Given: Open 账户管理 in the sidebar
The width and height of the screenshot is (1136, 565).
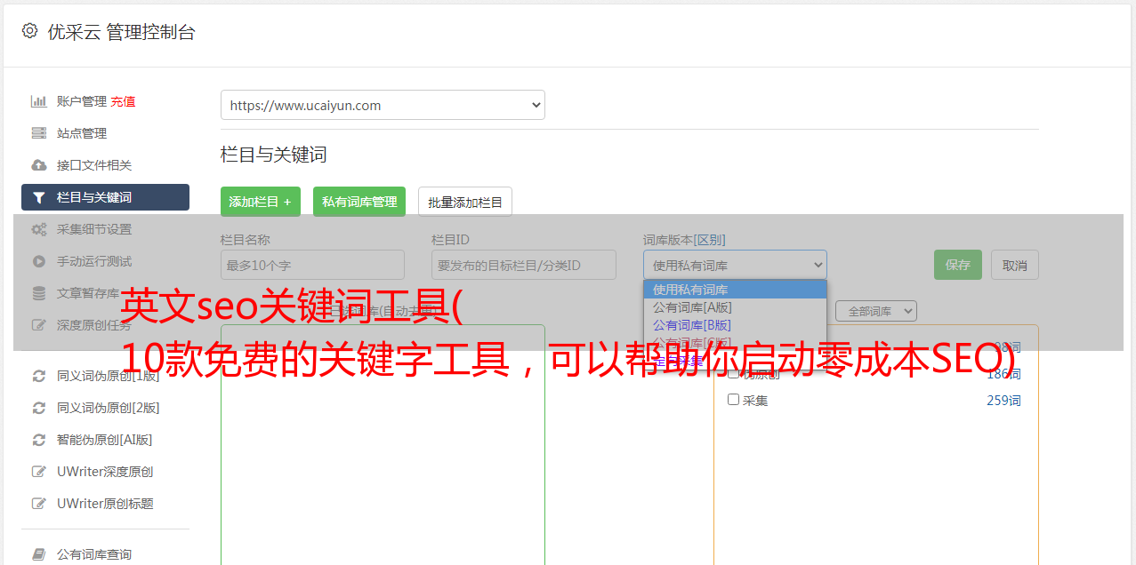Looking at the screenshot, I should click(x=82, y=101).
